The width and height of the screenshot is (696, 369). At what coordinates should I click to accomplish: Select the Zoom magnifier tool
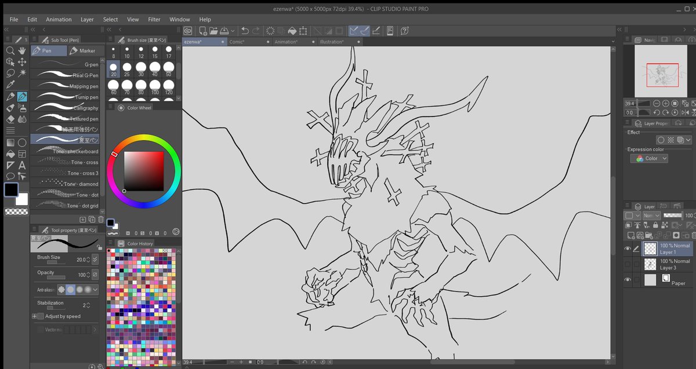[10, 51]
